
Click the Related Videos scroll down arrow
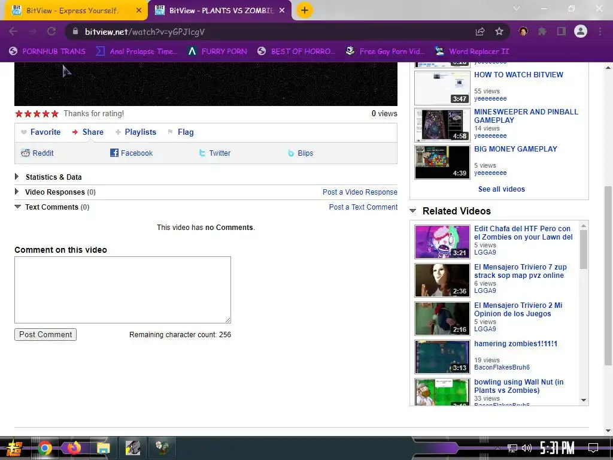coord(583,400)
